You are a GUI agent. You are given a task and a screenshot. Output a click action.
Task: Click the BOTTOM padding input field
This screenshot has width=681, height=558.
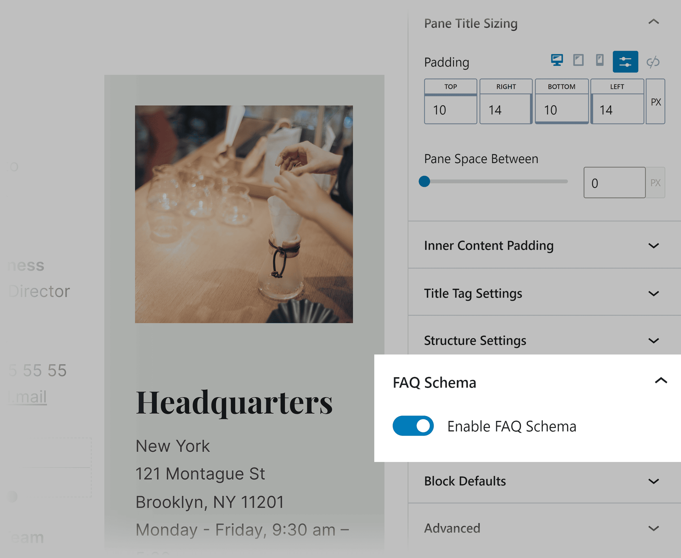561,110
